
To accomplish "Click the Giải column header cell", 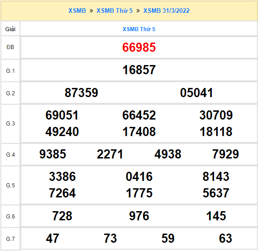I will (10, 28).
